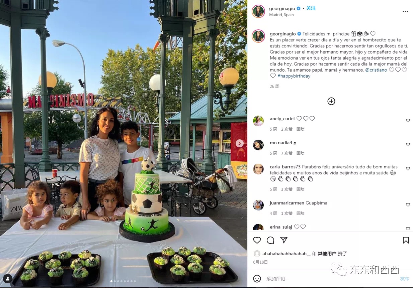The height and width of the screenshot is (288, 413).
Task: Follow georginagio with 关注 button
Action: [x=311, y=8]
